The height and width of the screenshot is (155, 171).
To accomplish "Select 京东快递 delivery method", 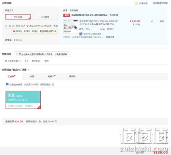I will coord(18,17).
